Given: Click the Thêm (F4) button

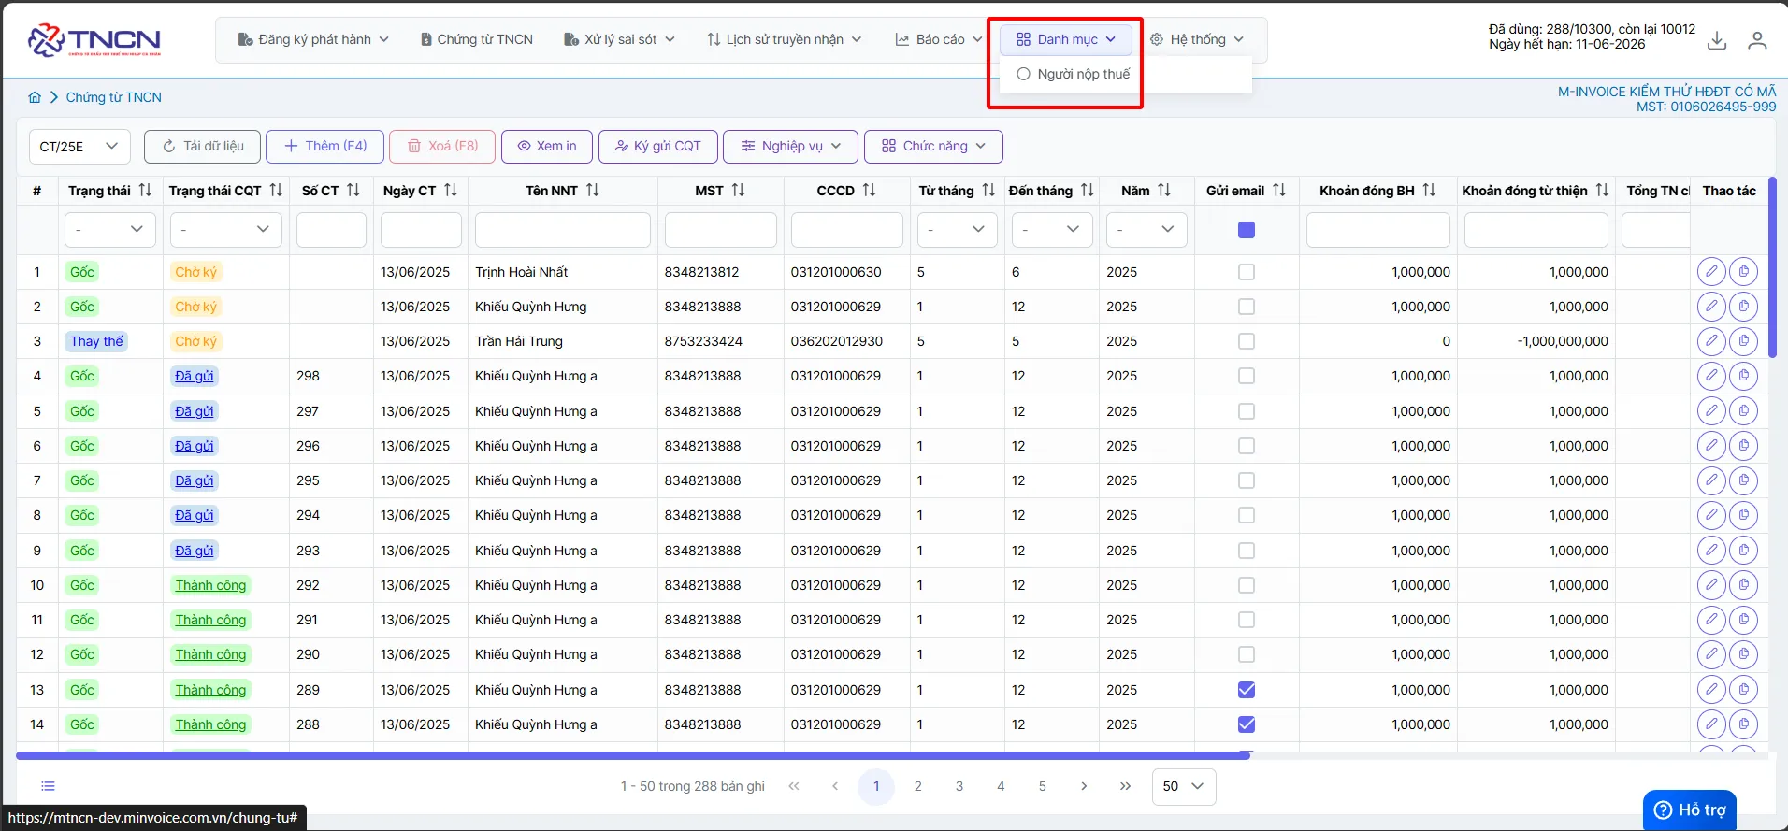Looking at the screenshot, I should pos(324,147).
